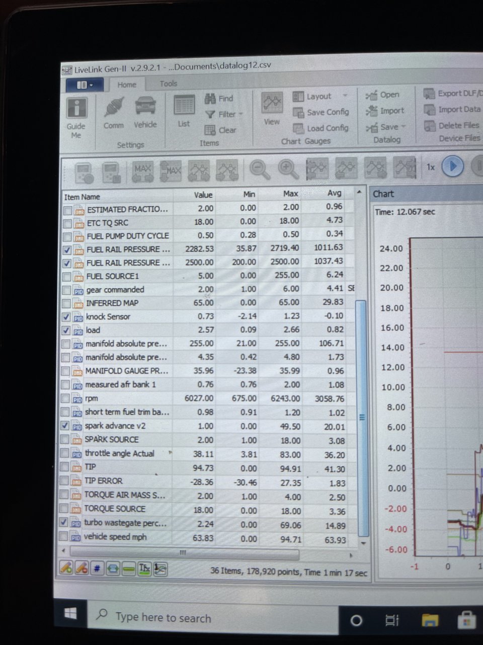Click the chart icon right of zoom in
Image resolution: width=483 pixels, height=645 pixels.
317,168
